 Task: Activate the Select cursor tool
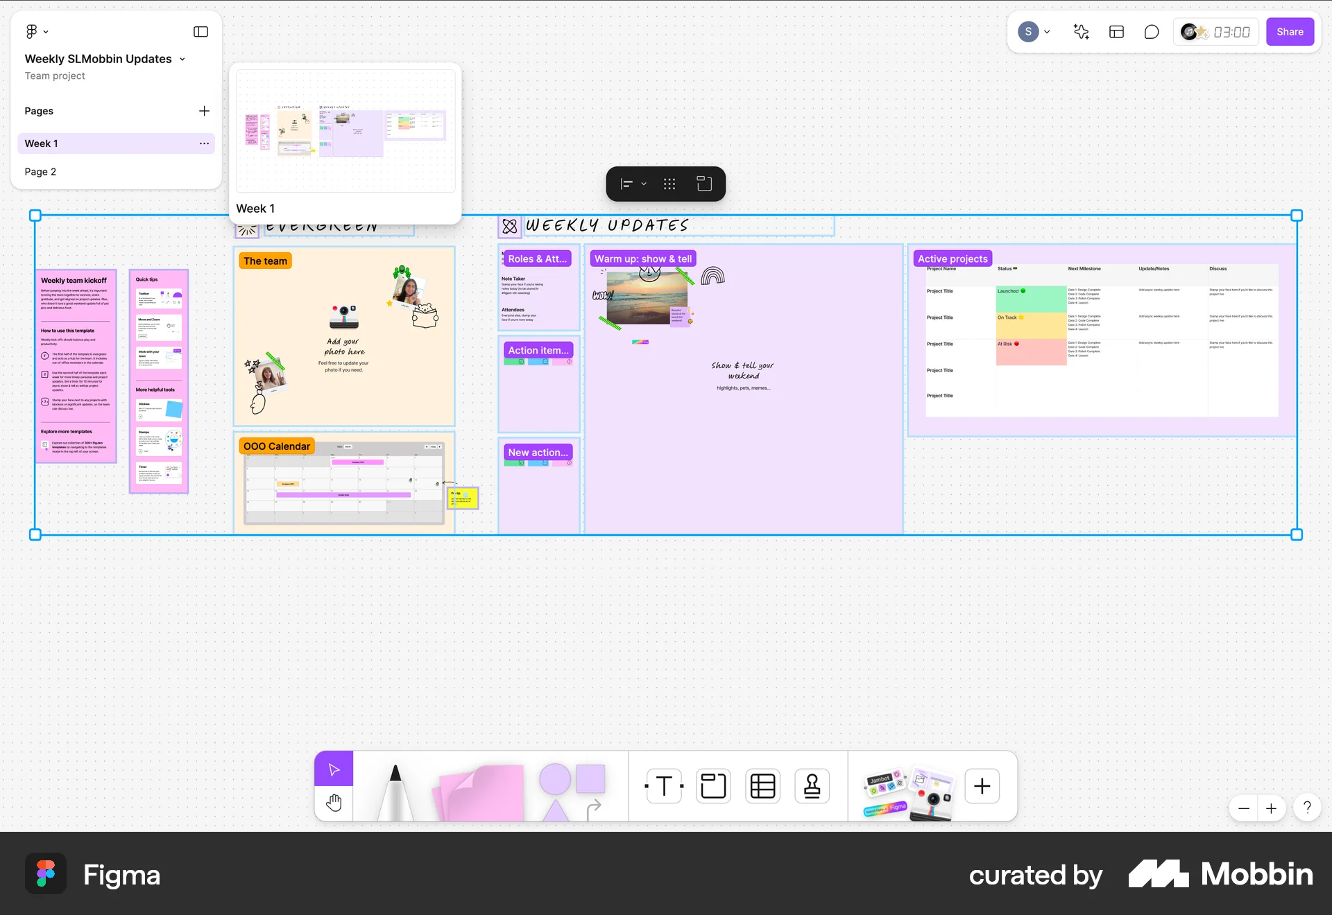[334, 769]
